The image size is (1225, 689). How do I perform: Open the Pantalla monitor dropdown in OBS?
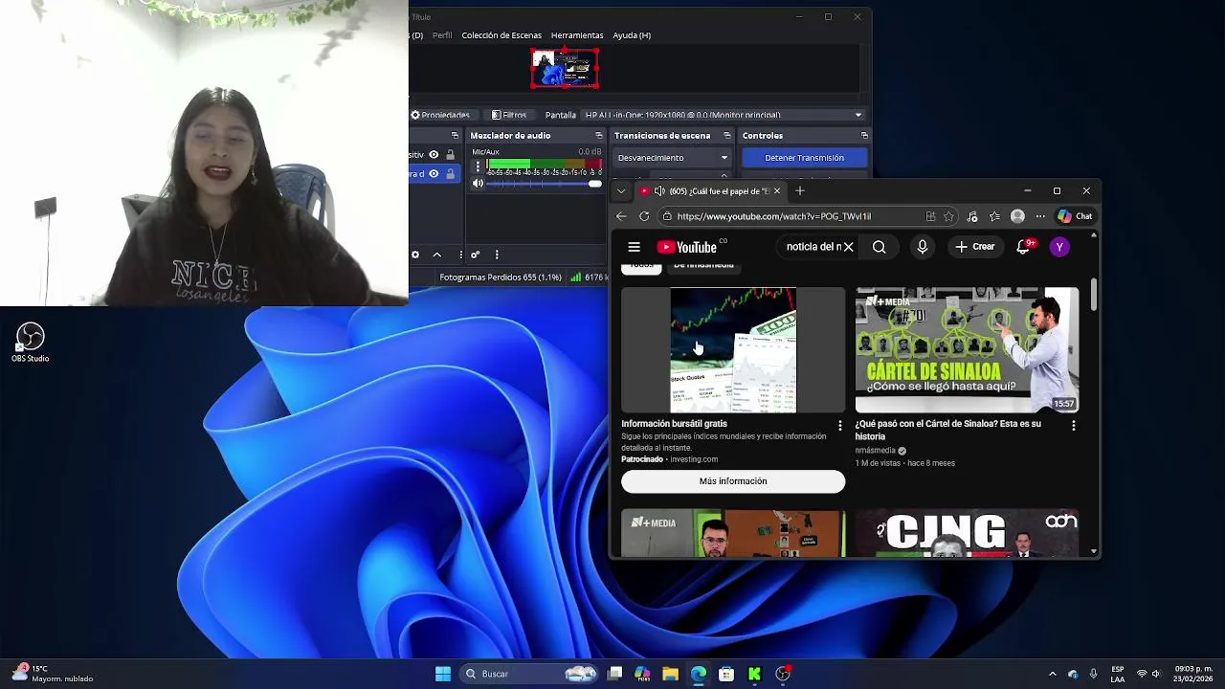click(x=724, y=115)
